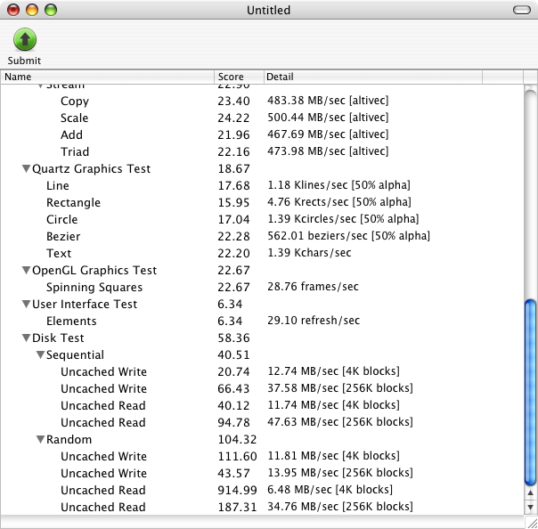
Task: Select Uncached Read row scoring 187.31
Action: coord(262,507)
